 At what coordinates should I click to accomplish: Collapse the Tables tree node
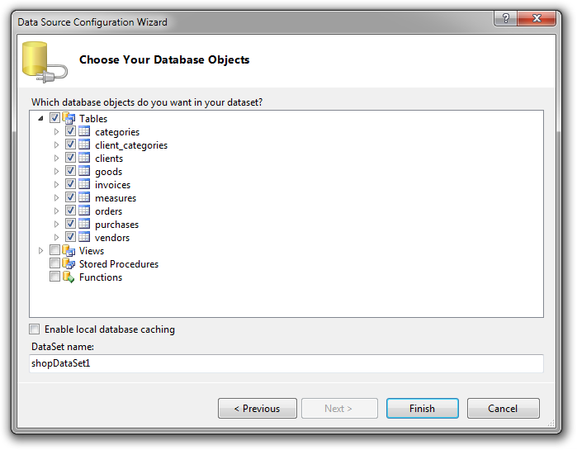[x=40, y=118]
